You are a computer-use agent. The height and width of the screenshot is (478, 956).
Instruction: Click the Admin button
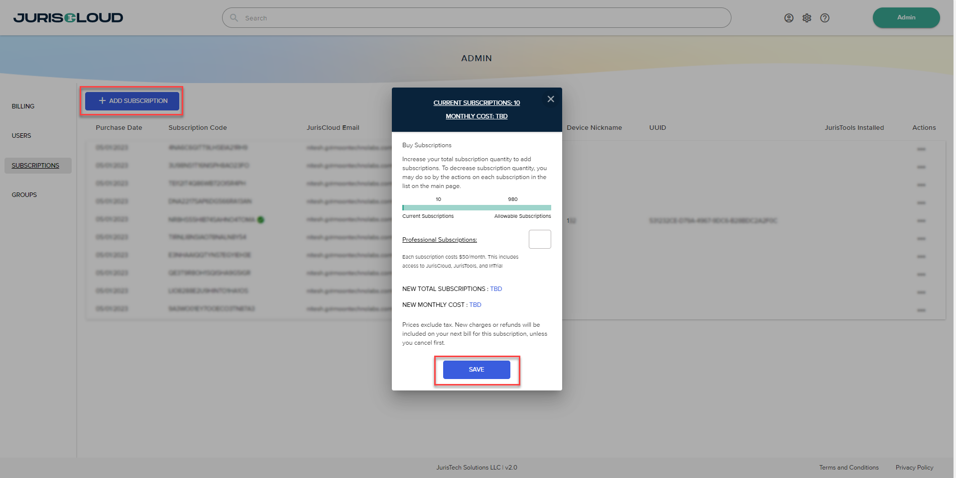906,17
